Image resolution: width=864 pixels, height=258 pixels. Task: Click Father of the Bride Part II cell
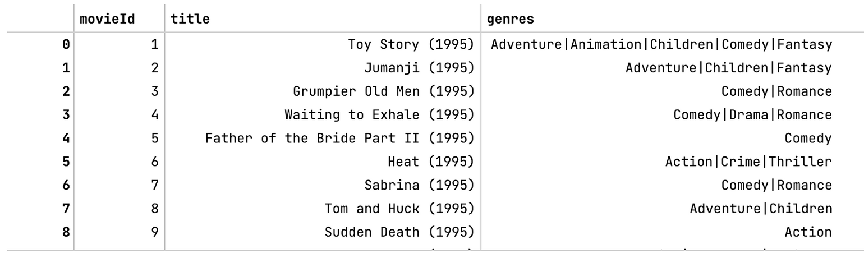coord(340,139)
